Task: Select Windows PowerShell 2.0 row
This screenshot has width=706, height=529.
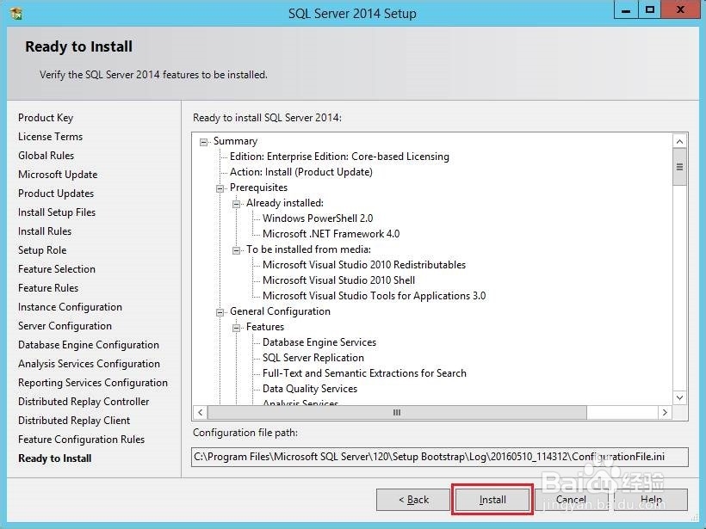Action: click(x=318, y=218)
